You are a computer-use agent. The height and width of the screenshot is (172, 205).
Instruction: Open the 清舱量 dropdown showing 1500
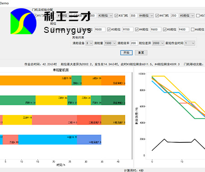110,43
